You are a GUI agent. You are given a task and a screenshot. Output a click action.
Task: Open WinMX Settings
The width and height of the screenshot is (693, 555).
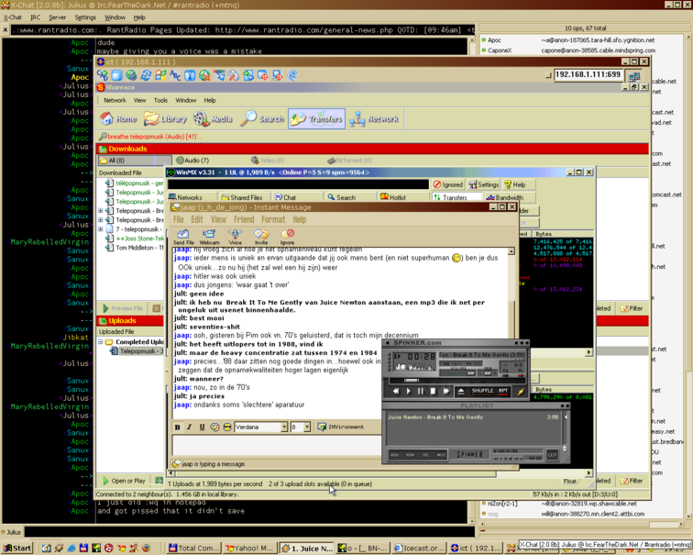(484, 184)
